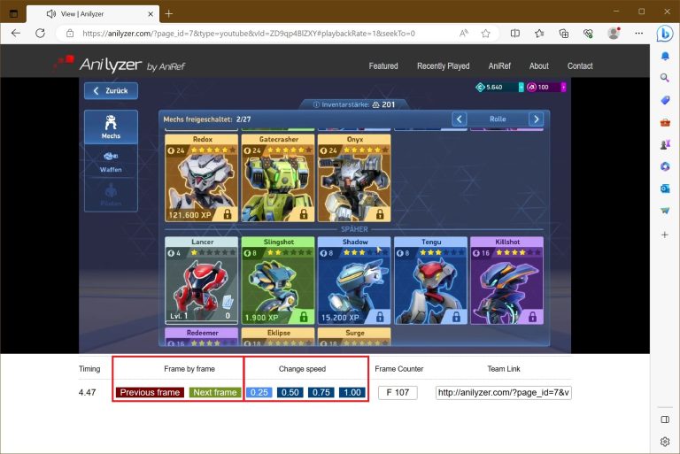
Task: Open the Featured menu item
Action: 383,65
